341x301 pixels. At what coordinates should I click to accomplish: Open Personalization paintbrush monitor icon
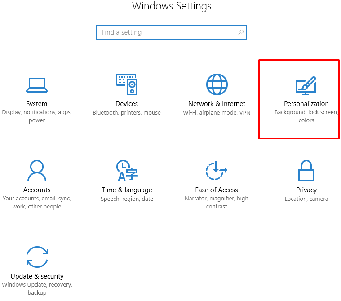pyautogui.click(x=306, y=86)
